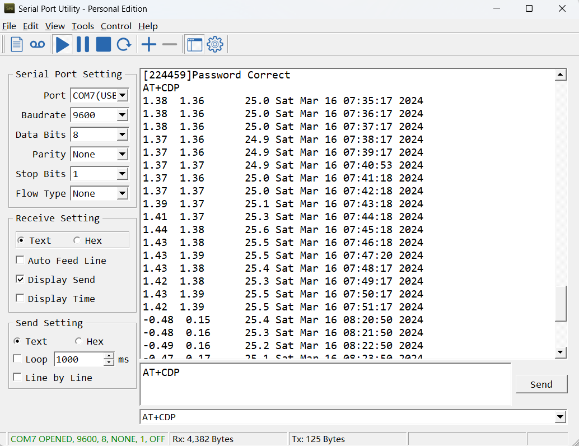Click in the AT+CDP send text area

click(325, 384)
